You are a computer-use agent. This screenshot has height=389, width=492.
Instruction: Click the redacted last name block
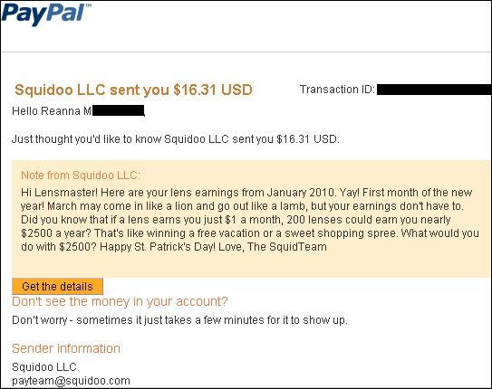(x=118, y=111)
